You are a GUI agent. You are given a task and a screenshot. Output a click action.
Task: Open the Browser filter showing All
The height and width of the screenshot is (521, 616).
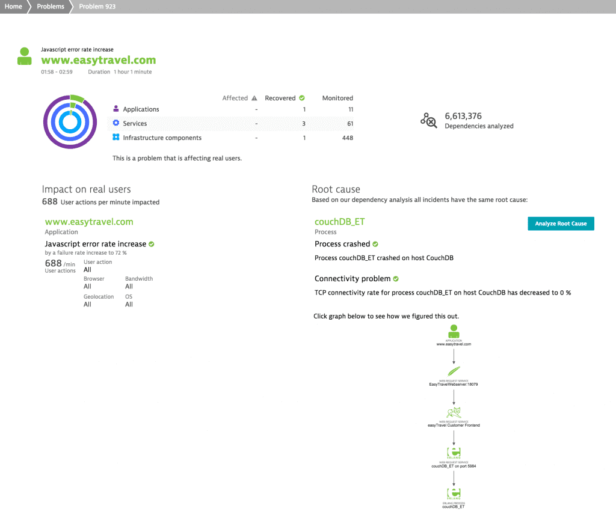point(88,287)
